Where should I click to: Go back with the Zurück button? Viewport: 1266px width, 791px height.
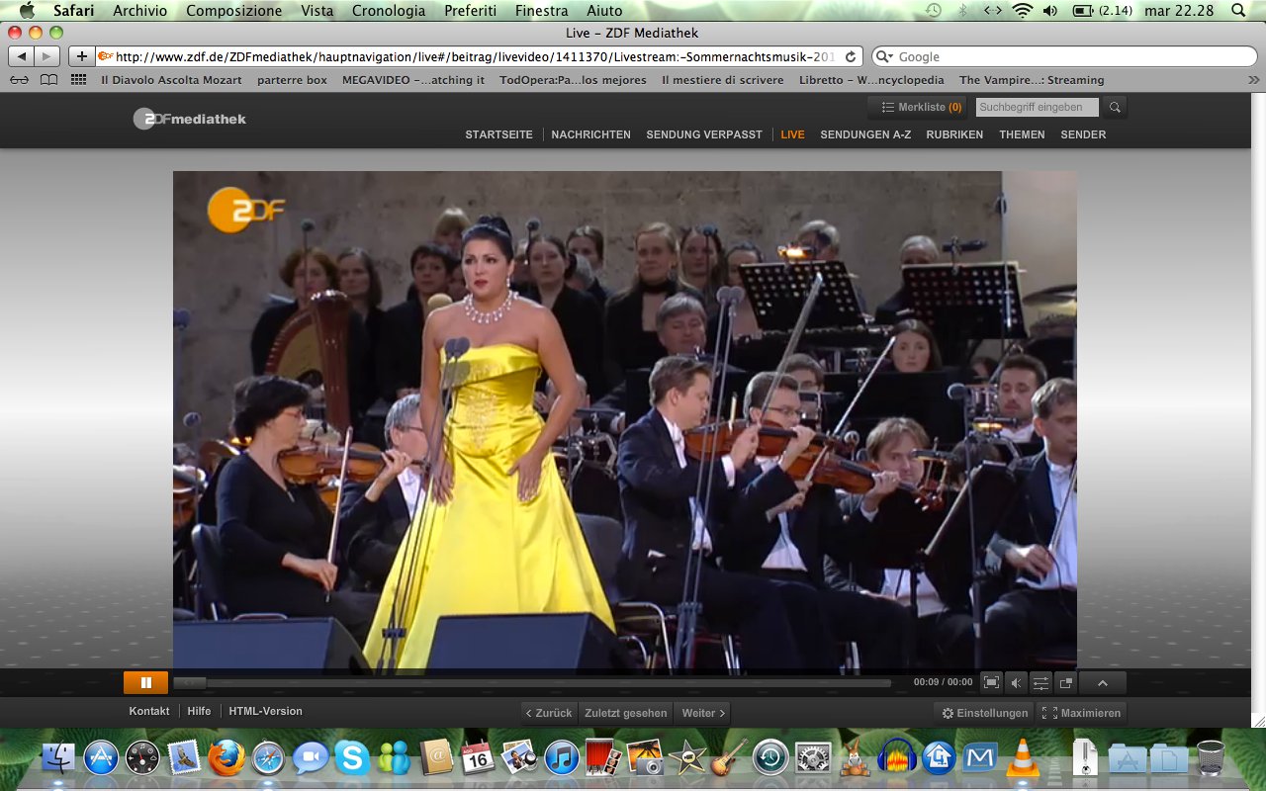click(x=549, y=713)
